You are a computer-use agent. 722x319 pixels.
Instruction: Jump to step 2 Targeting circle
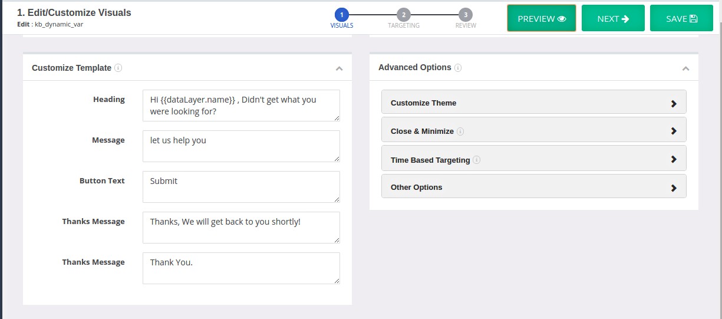pos(404,15)
